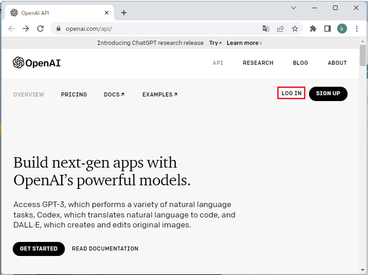Toggle the browser side panel
The height and width of the screenshot is (275, 368).
coord(327,29)
